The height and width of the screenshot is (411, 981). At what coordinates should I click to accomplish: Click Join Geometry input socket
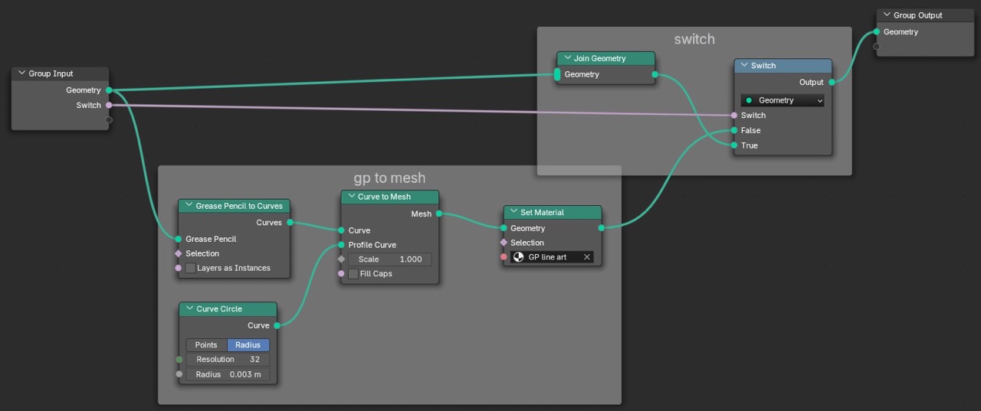tap(558, 74)
